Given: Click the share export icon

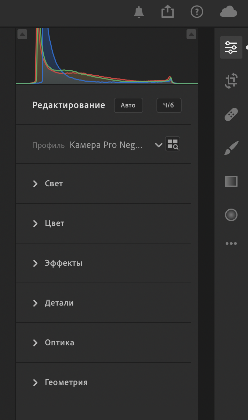Looking at the screenshot, I should click(x=168, y=12).
